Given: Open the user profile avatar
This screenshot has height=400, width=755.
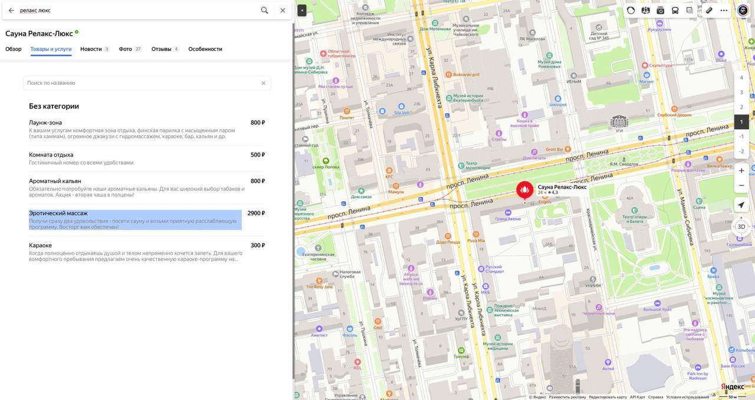Looking at the screenshot, I should tap(743, 10).
